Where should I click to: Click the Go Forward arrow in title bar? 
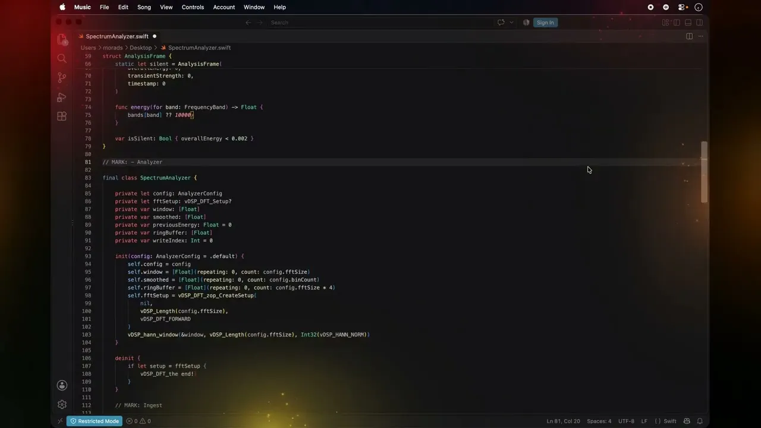coord(260,23)
